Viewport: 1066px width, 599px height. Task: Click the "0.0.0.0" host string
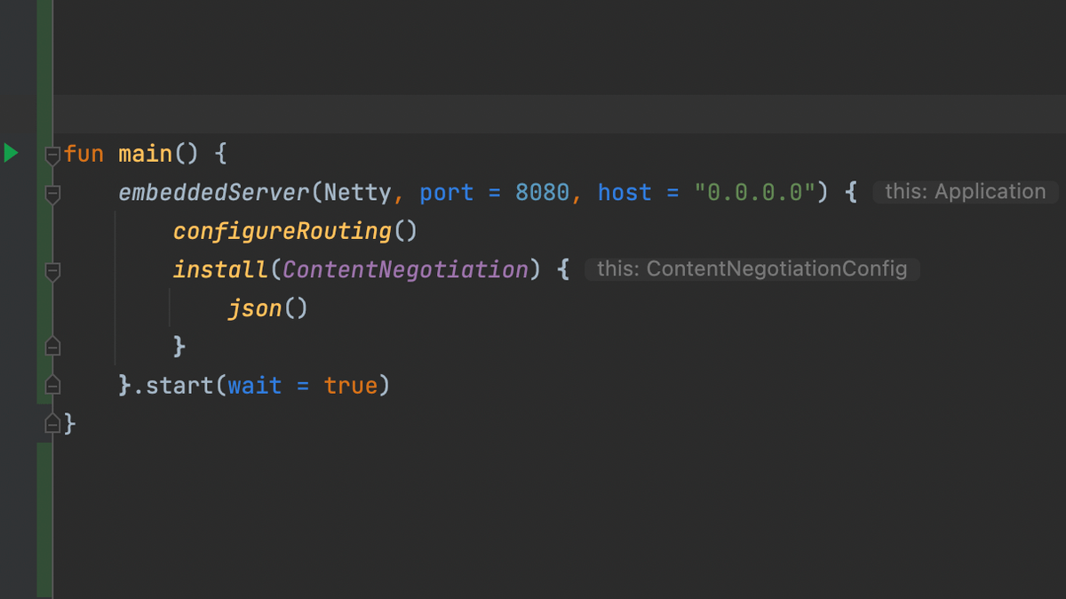coord(755,193)
